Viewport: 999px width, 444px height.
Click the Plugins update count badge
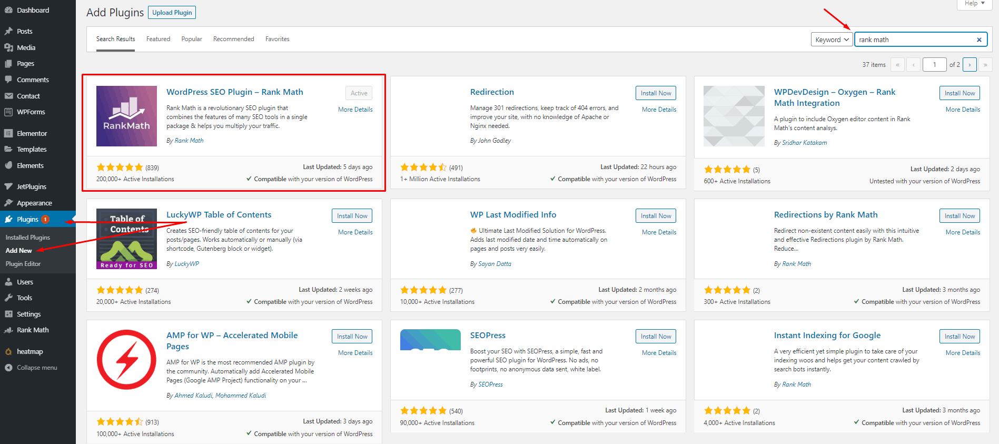[x=45, y=219]
